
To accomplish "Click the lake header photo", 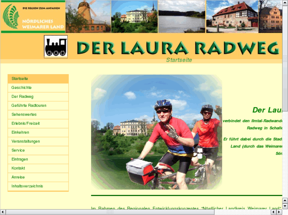I will pos(182,17).
